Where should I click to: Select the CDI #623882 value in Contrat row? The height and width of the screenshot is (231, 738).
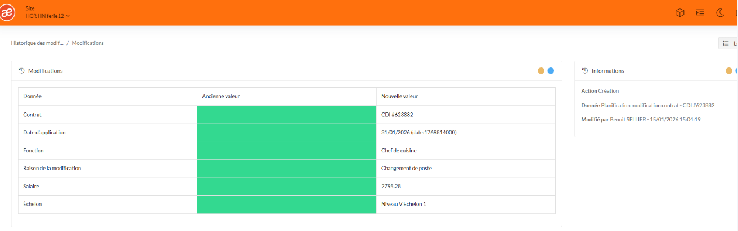[x=397, y=115]
